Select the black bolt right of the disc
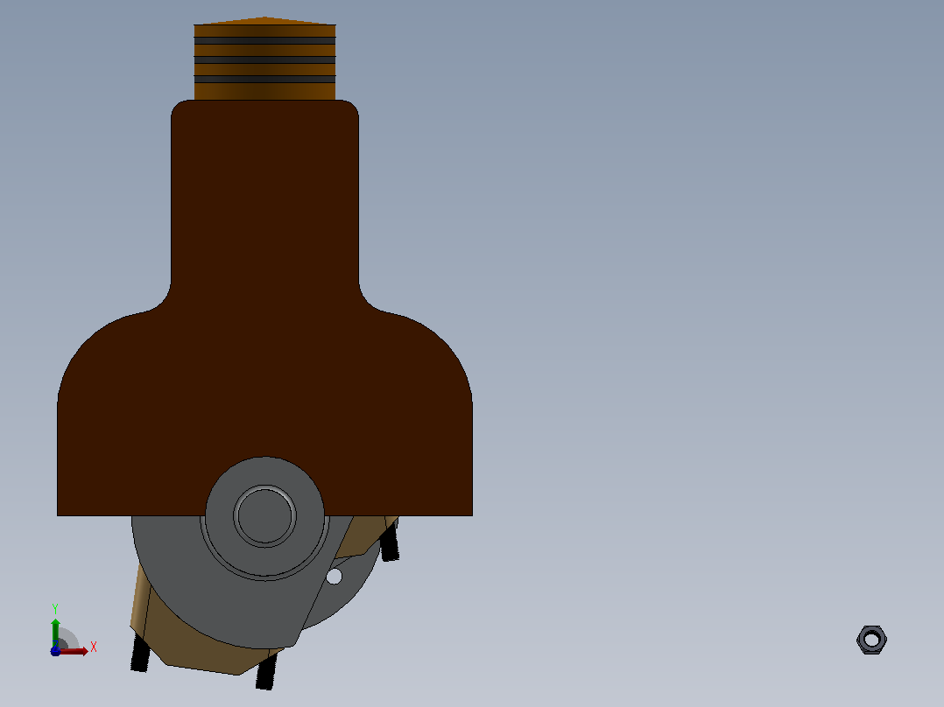This screenshot has height=707, width=944. (x=390, y=542)
